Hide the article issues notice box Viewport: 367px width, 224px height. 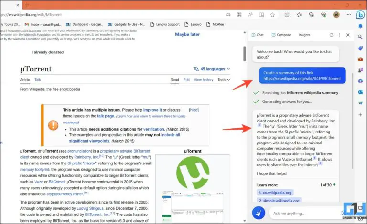pyautogui.click(x=194, y=110)
